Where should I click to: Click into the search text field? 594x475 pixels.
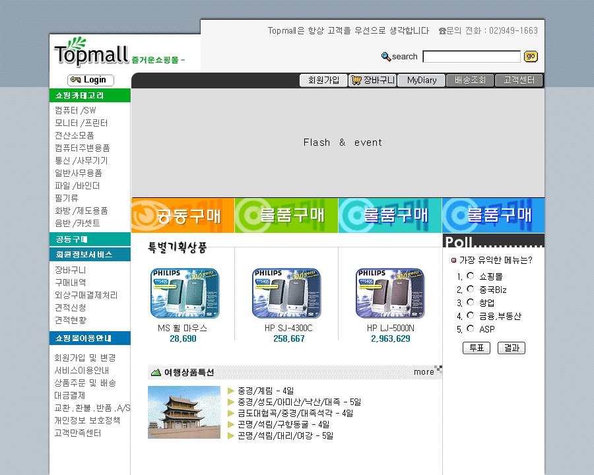coord(471,57)
